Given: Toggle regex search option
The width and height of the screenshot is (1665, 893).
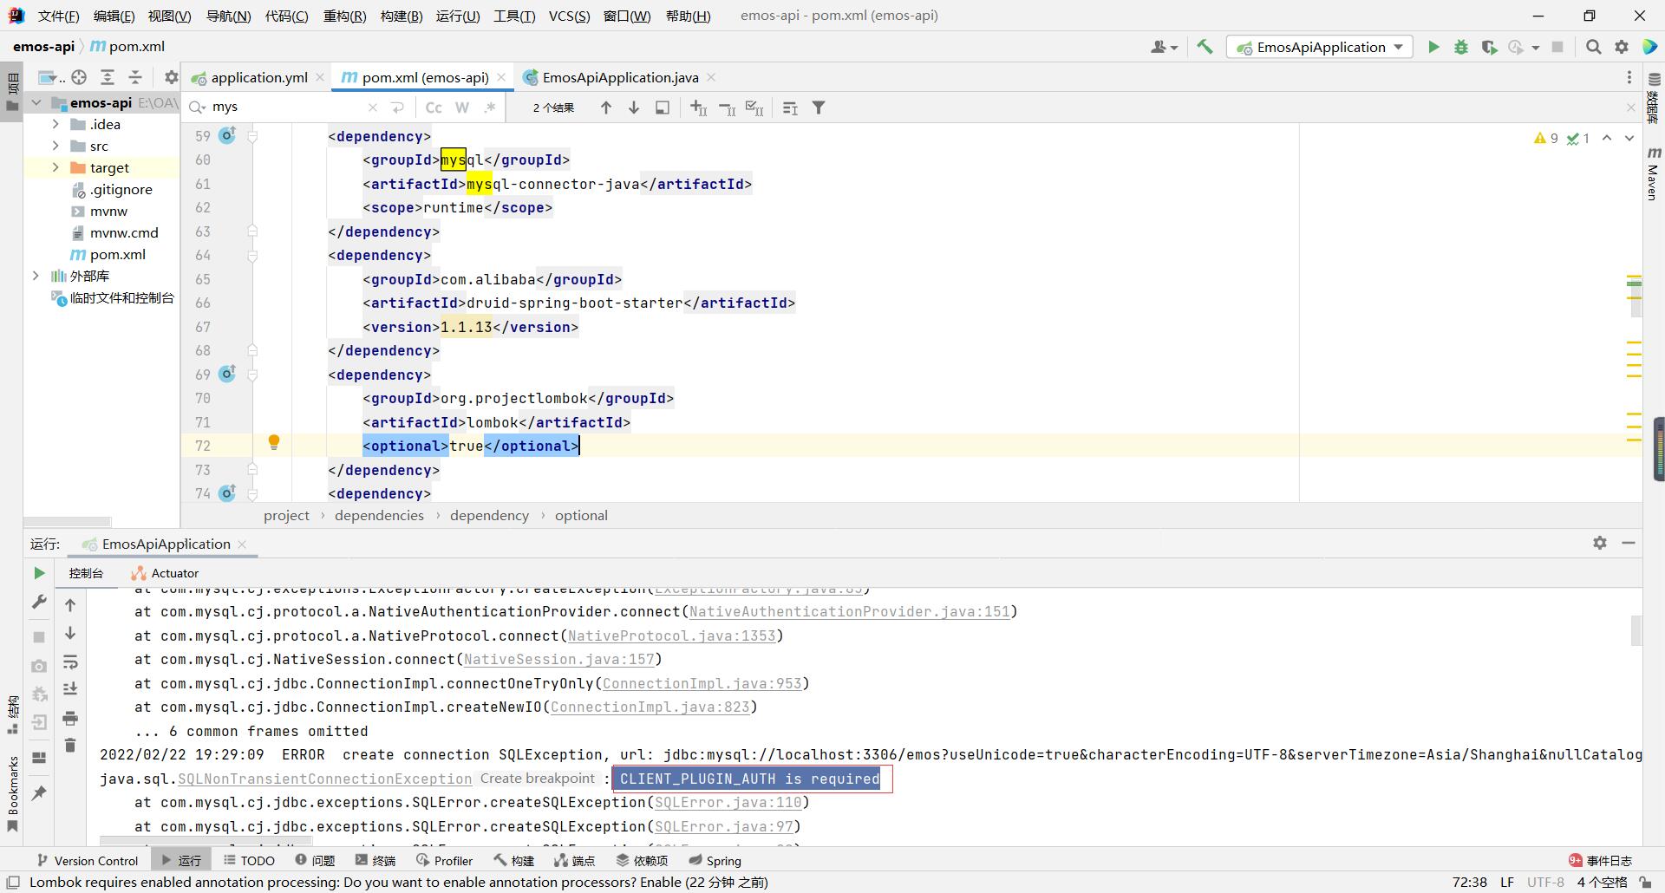Looking at the screenshot, I should [490, 108].
